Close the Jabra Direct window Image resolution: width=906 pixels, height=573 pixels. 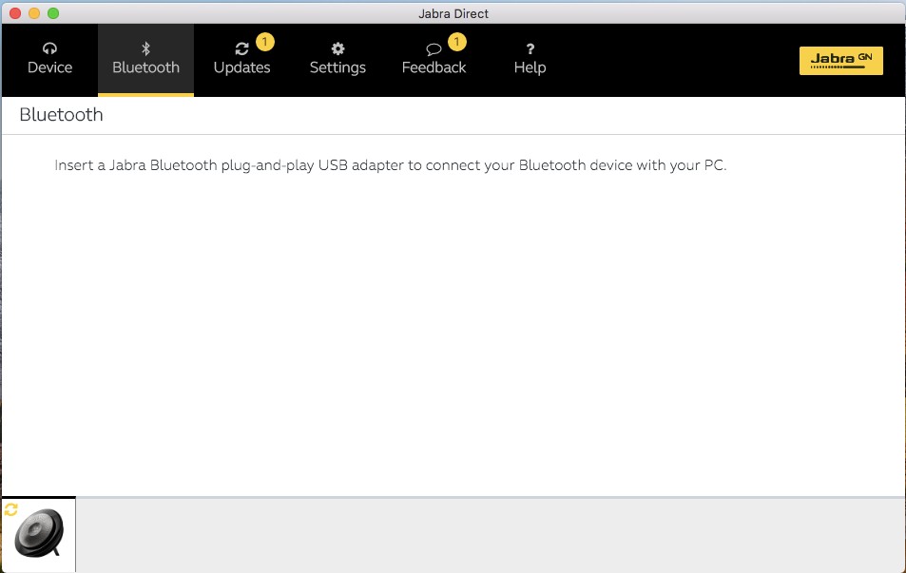click(15, 13)
